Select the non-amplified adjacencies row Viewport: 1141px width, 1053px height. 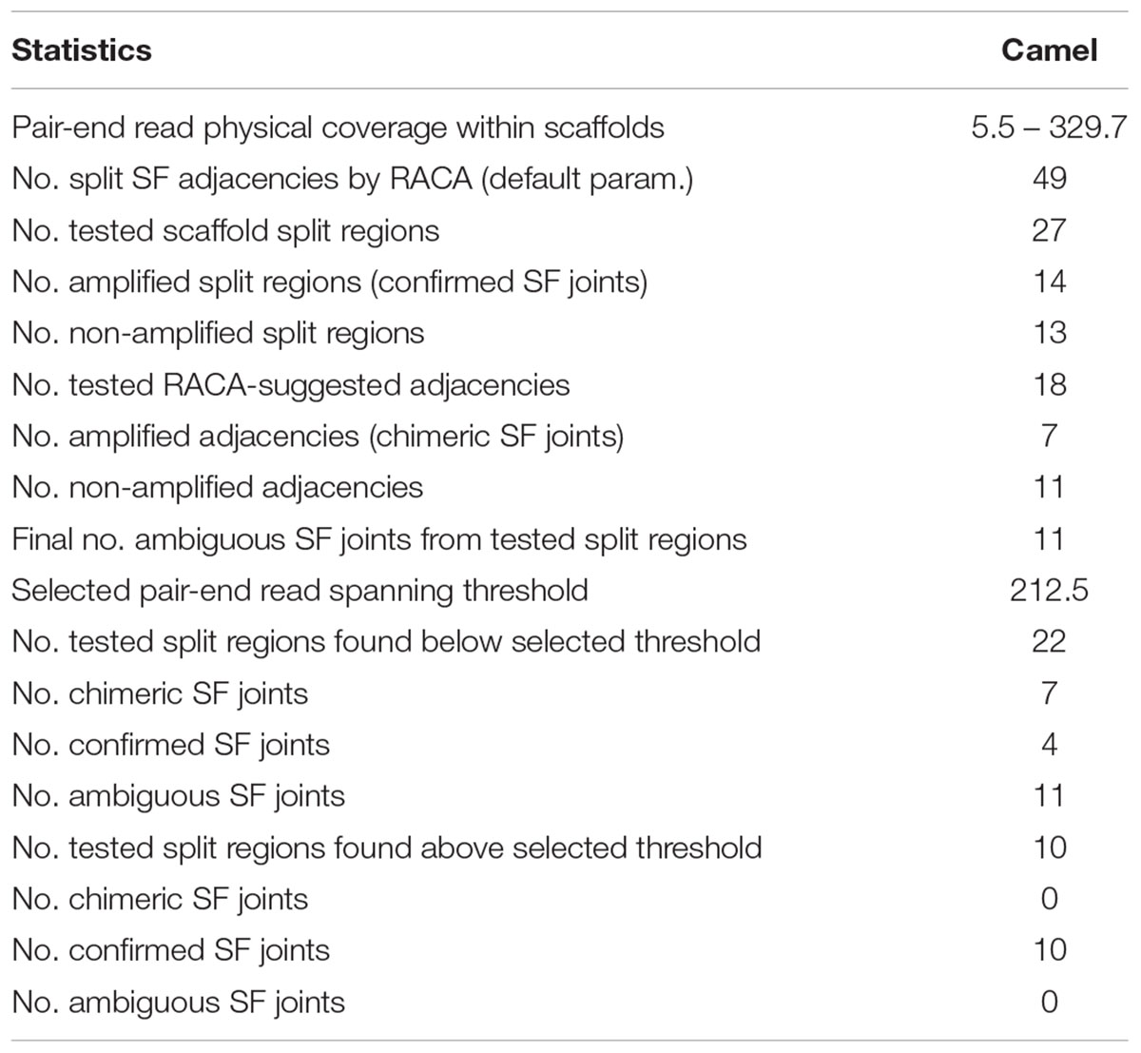(570, 487)
